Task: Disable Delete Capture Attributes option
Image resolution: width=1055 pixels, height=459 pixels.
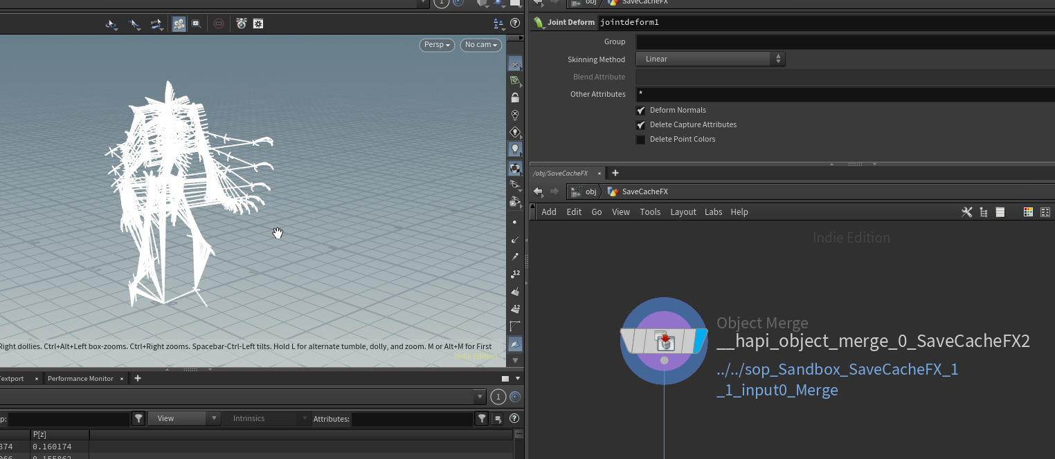Action: pyautogui.click(x=641, y=125)
